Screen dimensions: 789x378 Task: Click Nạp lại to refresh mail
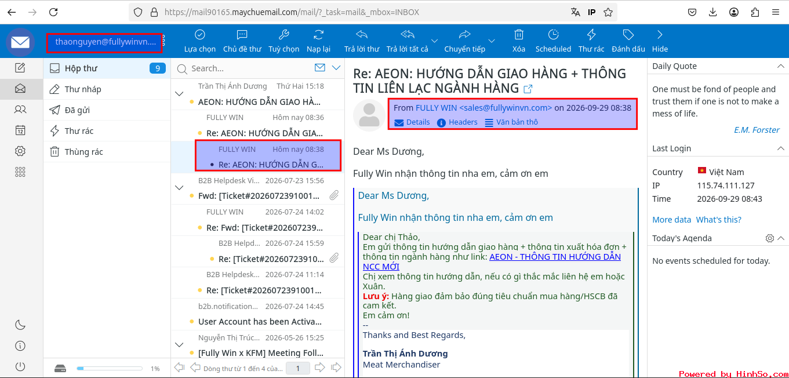tap(318, 41)
